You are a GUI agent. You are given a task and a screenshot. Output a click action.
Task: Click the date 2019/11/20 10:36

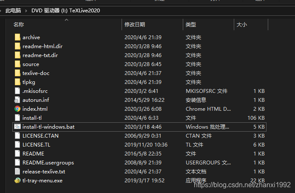tap(146, 145)
